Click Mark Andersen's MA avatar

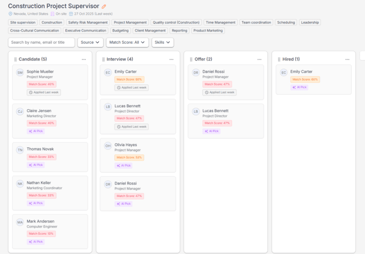coord(20,223)
